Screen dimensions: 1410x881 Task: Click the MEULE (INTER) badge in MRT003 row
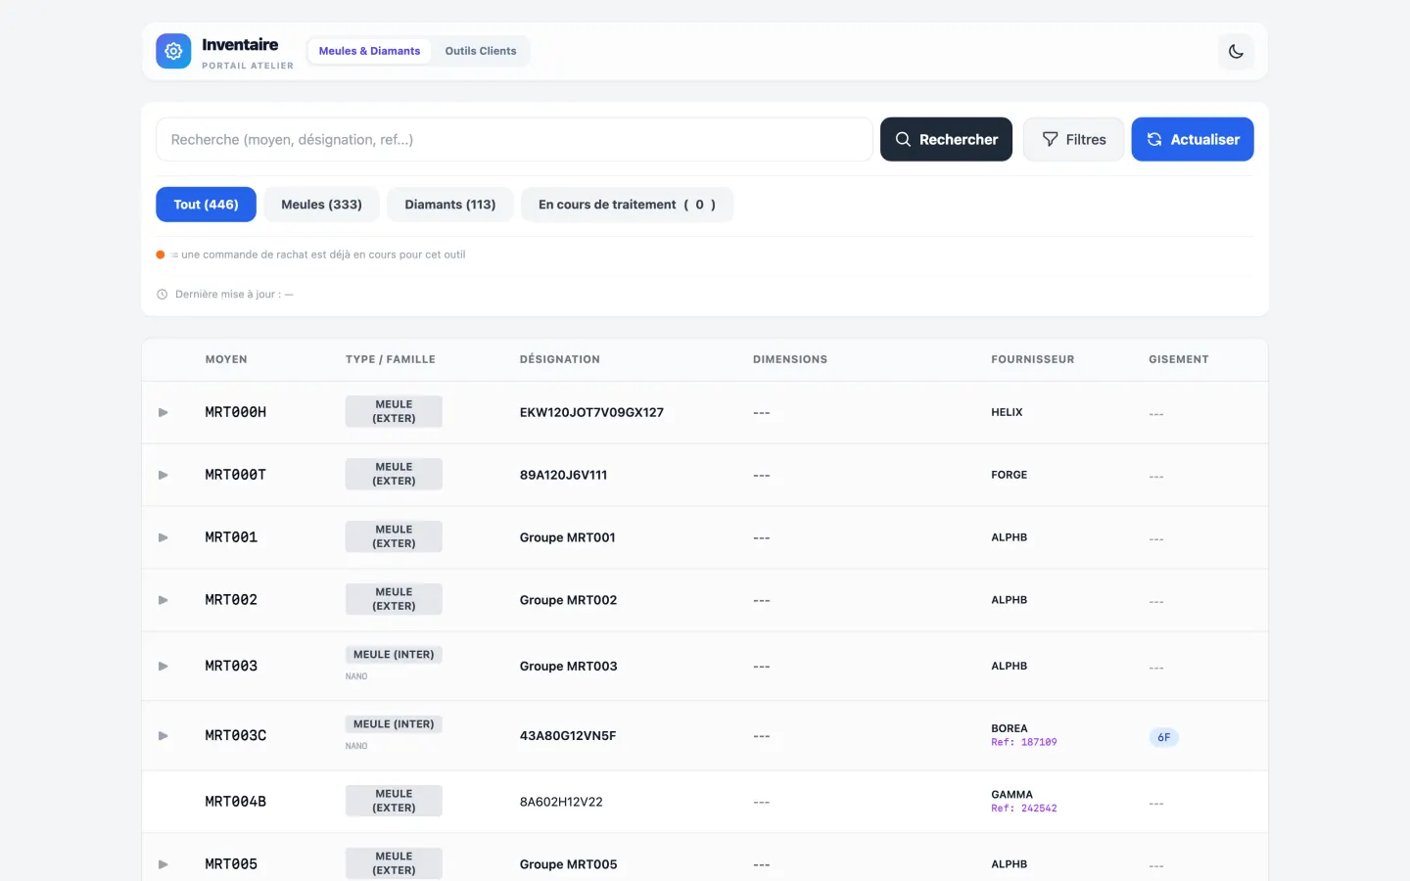tap(394, 655)
